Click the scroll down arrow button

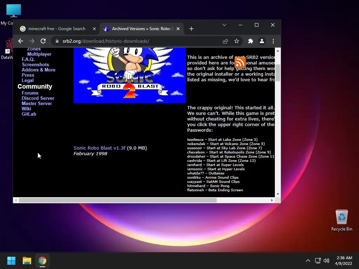tap(278, 194)
